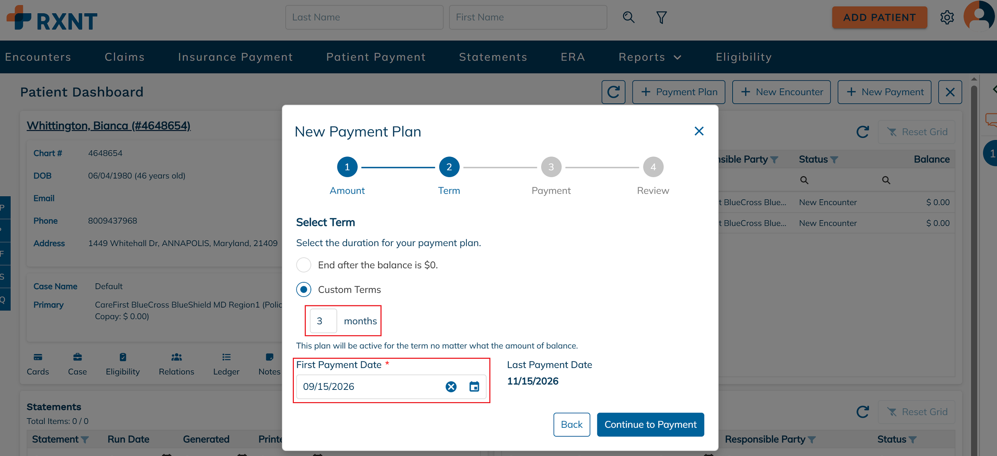The image size is (997, 456).
Task: Select 'End after the balance is $0' option
Action: tap(304, 265)
